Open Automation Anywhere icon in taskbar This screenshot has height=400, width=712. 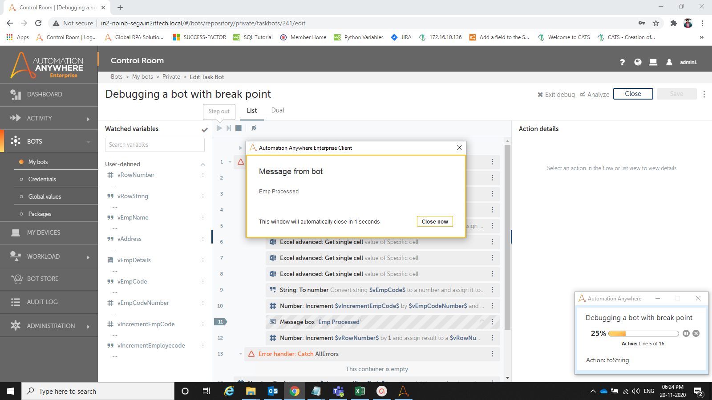403,391
